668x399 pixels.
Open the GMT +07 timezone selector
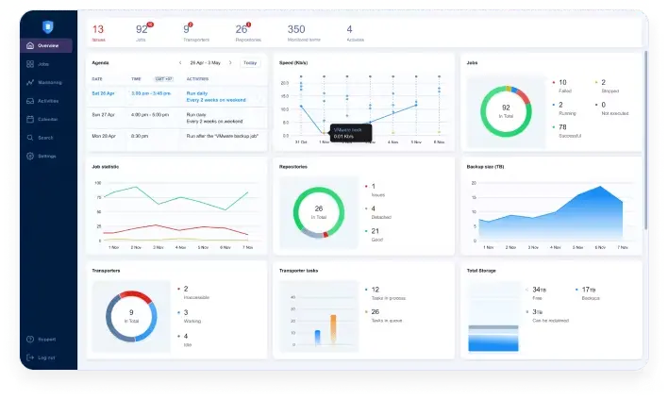pyautogui.click(x=164, y=79)
